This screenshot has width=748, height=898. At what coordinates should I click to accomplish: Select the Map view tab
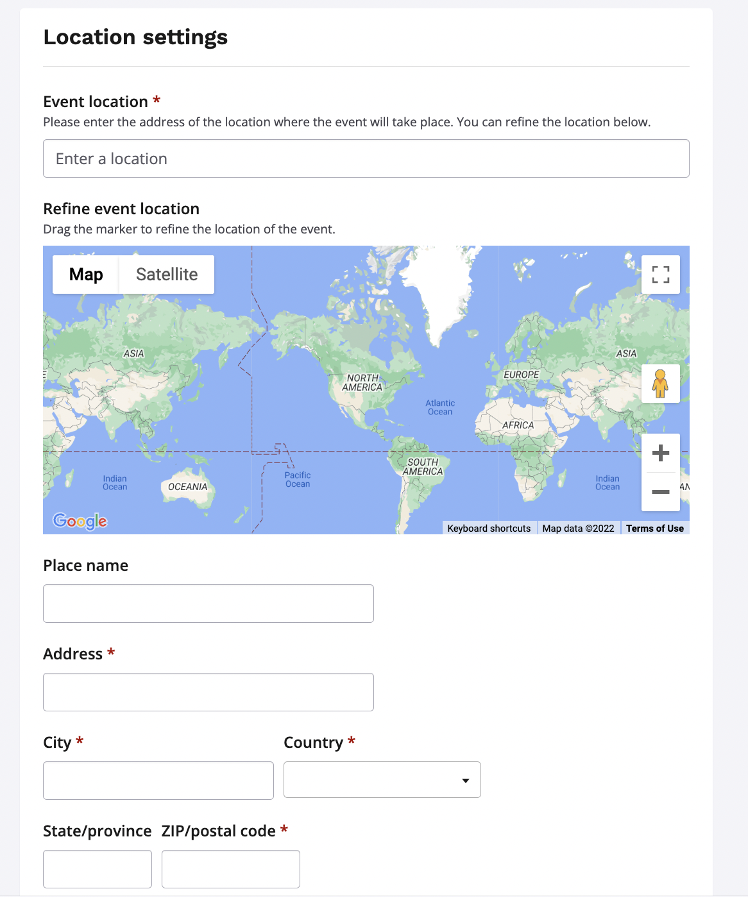tap(86, 275)
